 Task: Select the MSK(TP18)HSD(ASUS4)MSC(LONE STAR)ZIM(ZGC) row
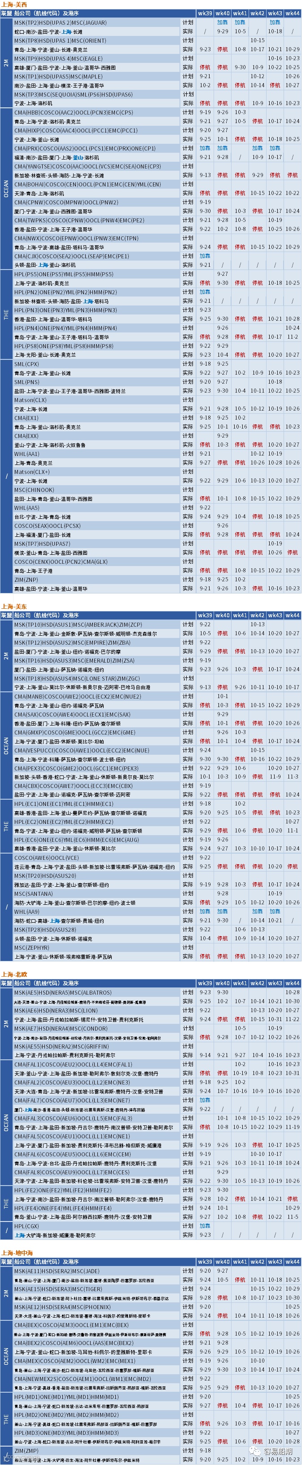[x=96, y=678]
